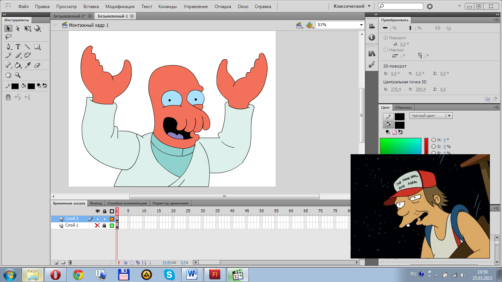Screen dimensions: 502x282
Task: Select the Eraser tool
Action: pos(37,65)
